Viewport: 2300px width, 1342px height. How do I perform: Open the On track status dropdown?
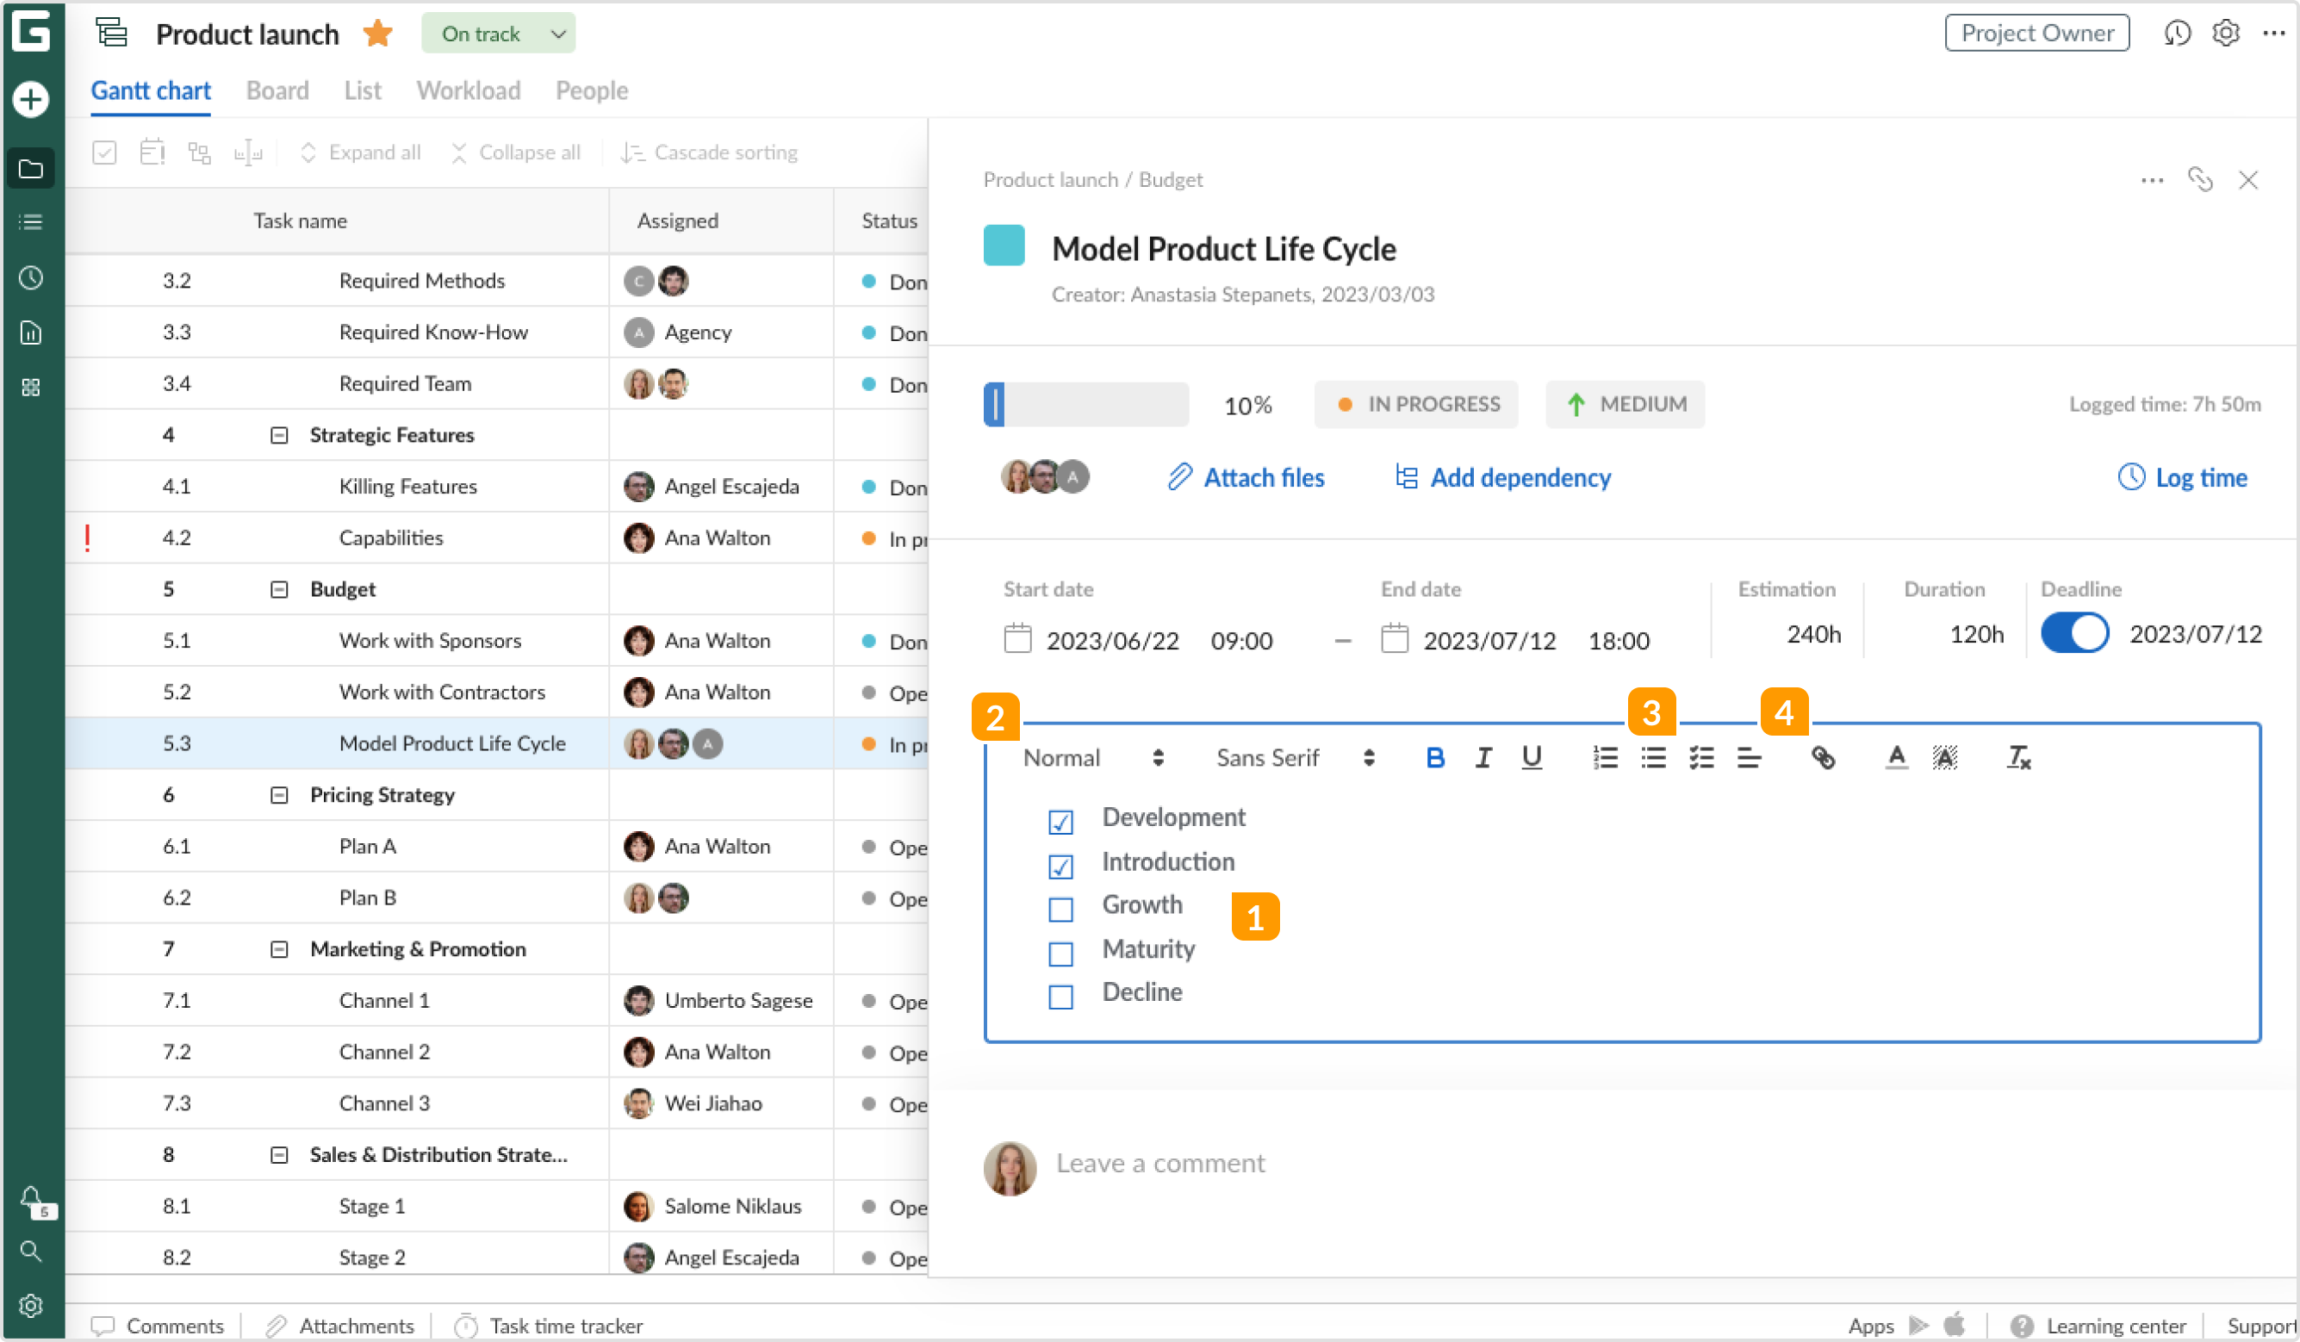[x=498, y=34]
